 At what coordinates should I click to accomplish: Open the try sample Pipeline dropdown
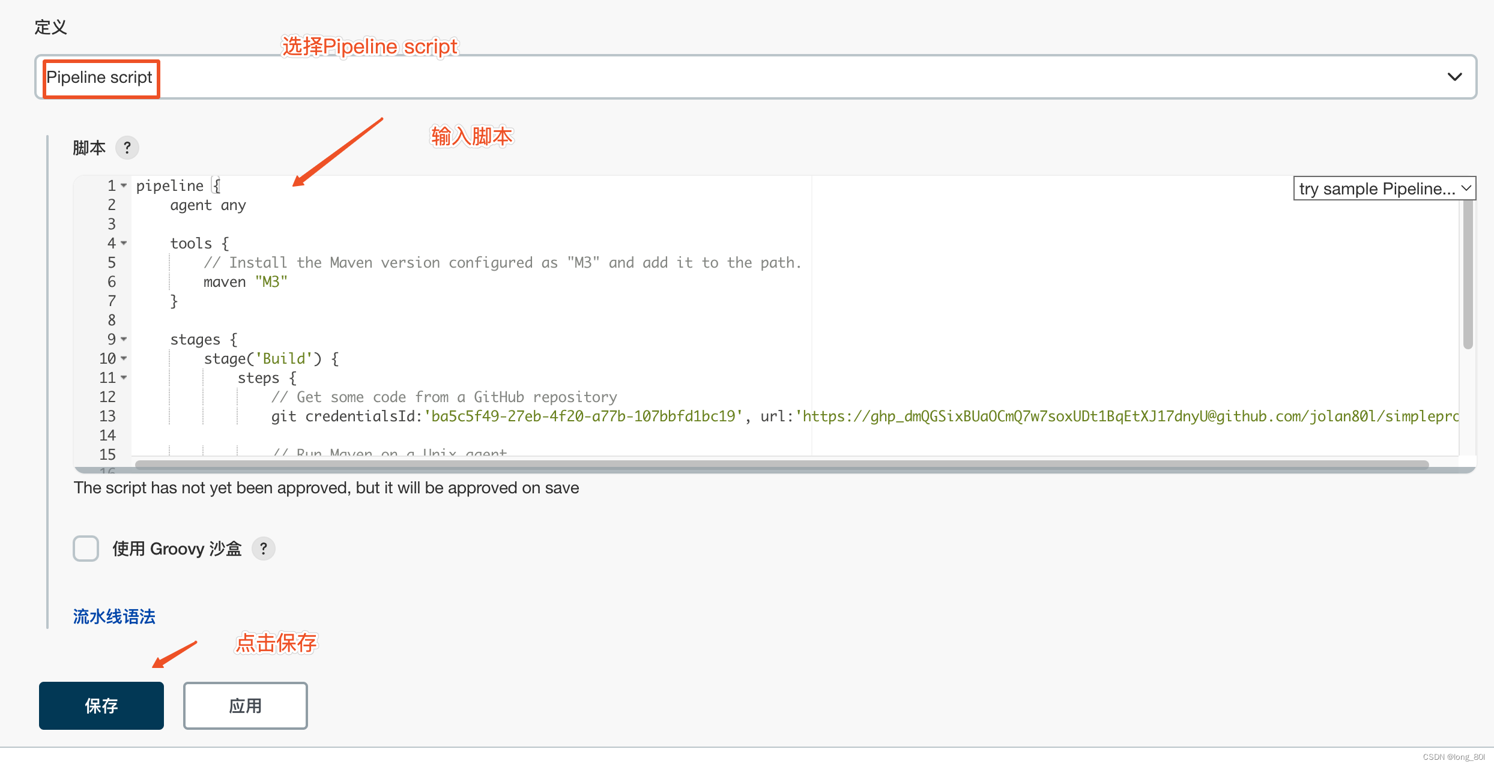pyautogui.click(x=1384, y=188)
